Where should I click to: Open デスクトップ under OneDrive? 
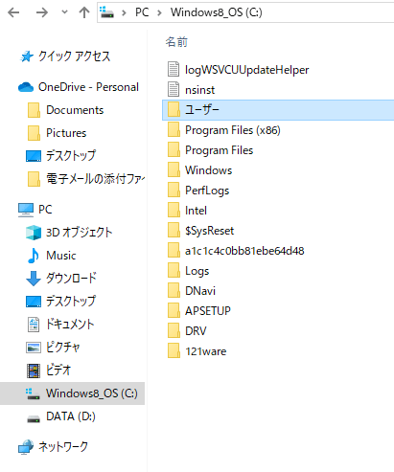[x=71, y=156]
